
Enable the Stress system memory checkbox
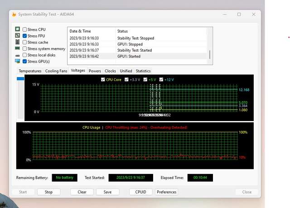[x=24, y=48]
